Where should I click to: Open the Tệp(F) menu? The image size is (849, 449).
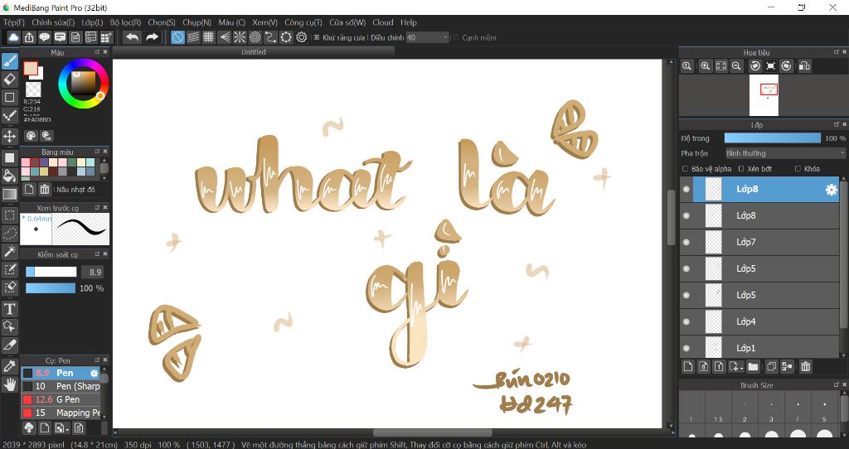click(x=14, y=22)
